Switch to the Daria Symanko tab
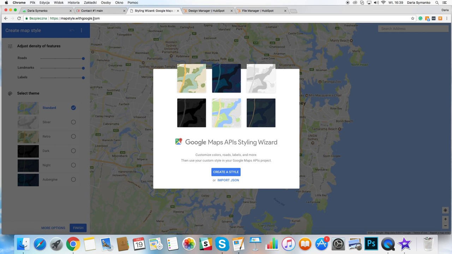Viewport: 452px width, 254px height. [46, 11]
